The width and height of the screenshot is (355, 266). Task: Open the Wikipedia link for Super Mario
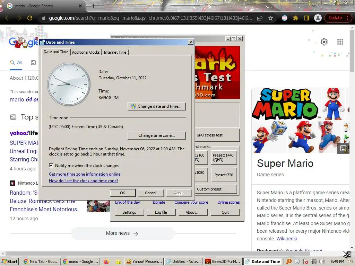287,239
